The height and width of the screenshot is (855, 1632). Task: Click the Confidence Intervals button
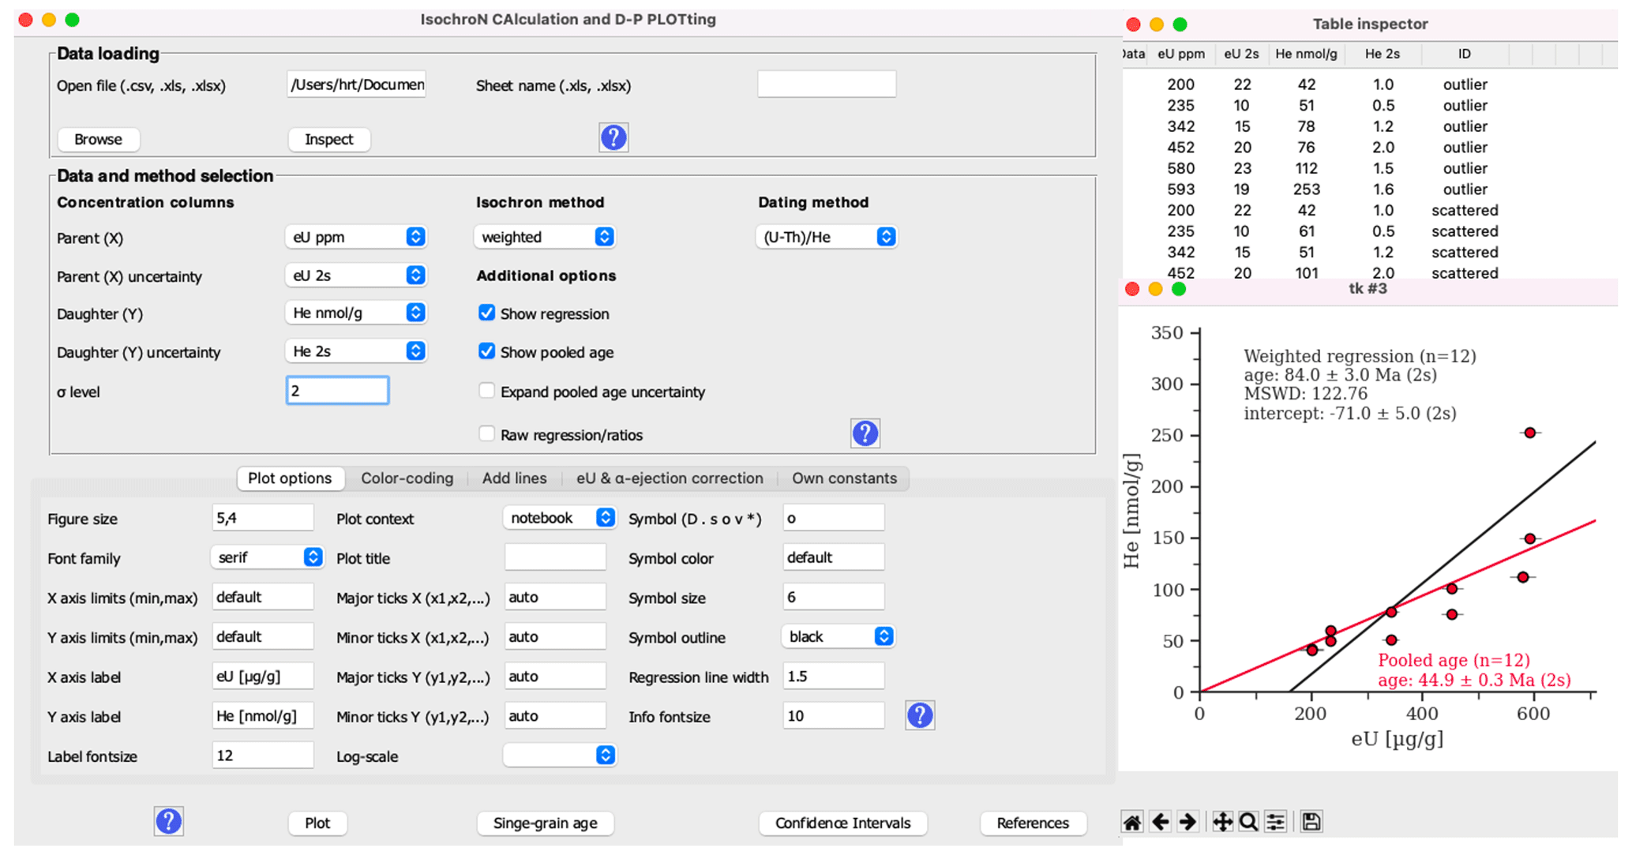pos(842,823)
